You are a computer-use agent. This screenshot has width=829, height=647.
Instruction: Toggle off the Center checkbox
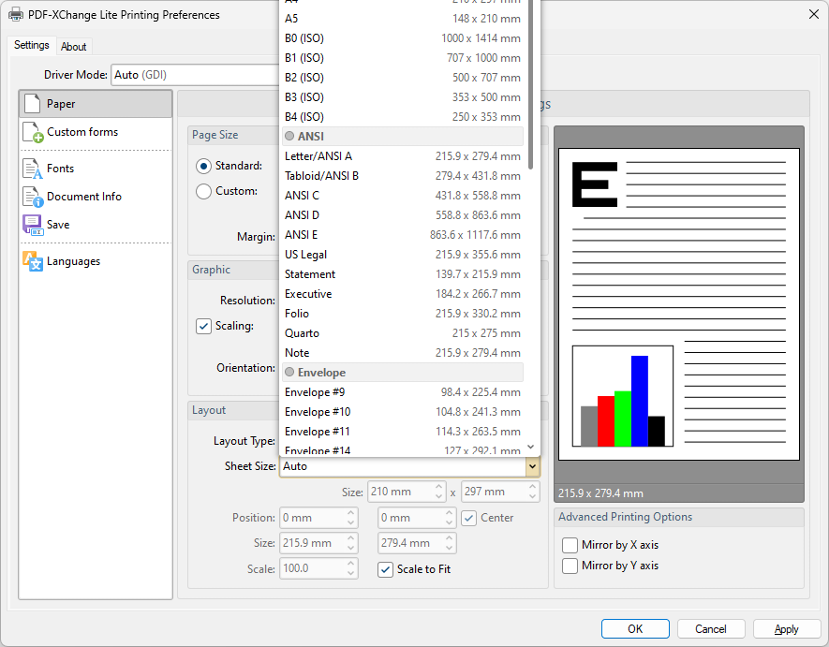point(466,518)
